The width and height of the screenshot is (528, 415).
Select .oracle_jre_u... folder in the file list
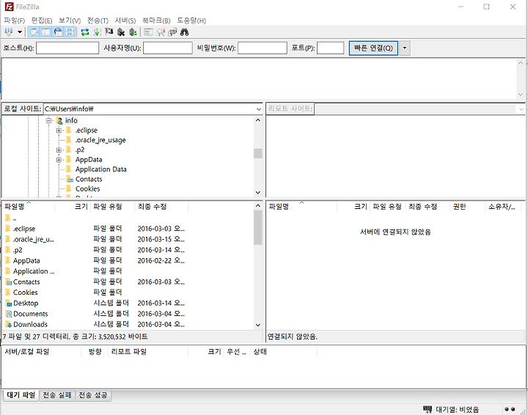(x=33, y=240)
